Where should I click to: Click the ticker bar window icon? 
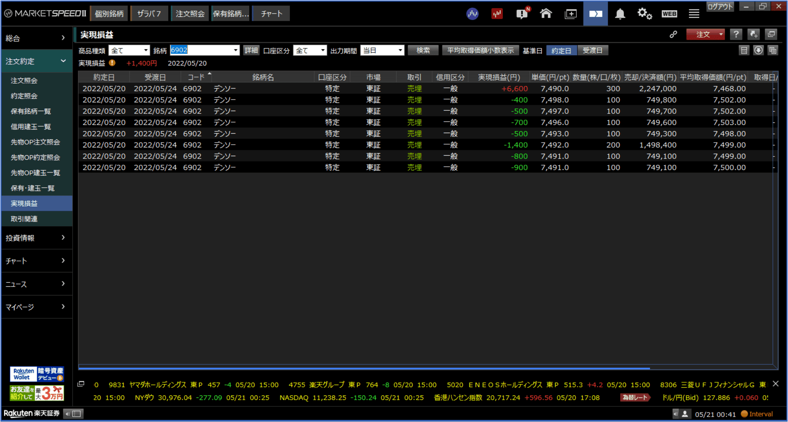(81, 384)
